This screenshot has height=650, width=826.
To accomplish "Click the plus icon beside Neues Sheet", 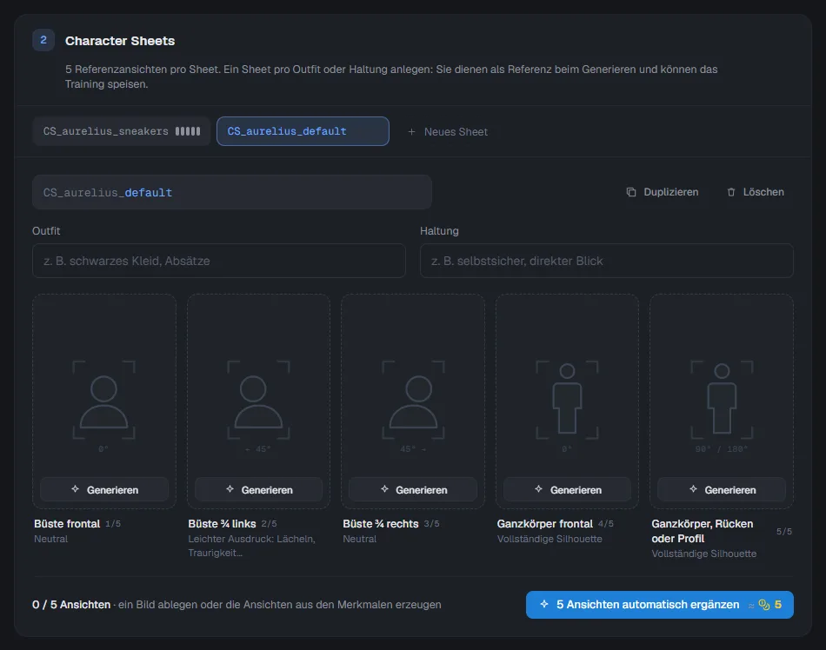I will (411, 131).
